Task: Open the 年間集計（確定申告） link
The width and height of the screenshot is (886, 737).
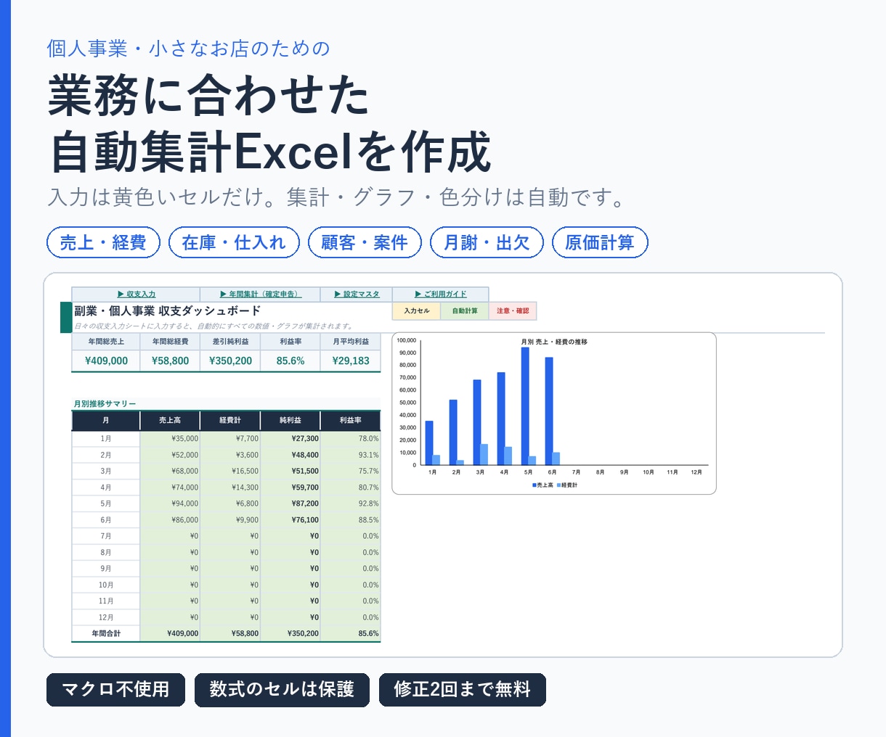Action: 260,294
